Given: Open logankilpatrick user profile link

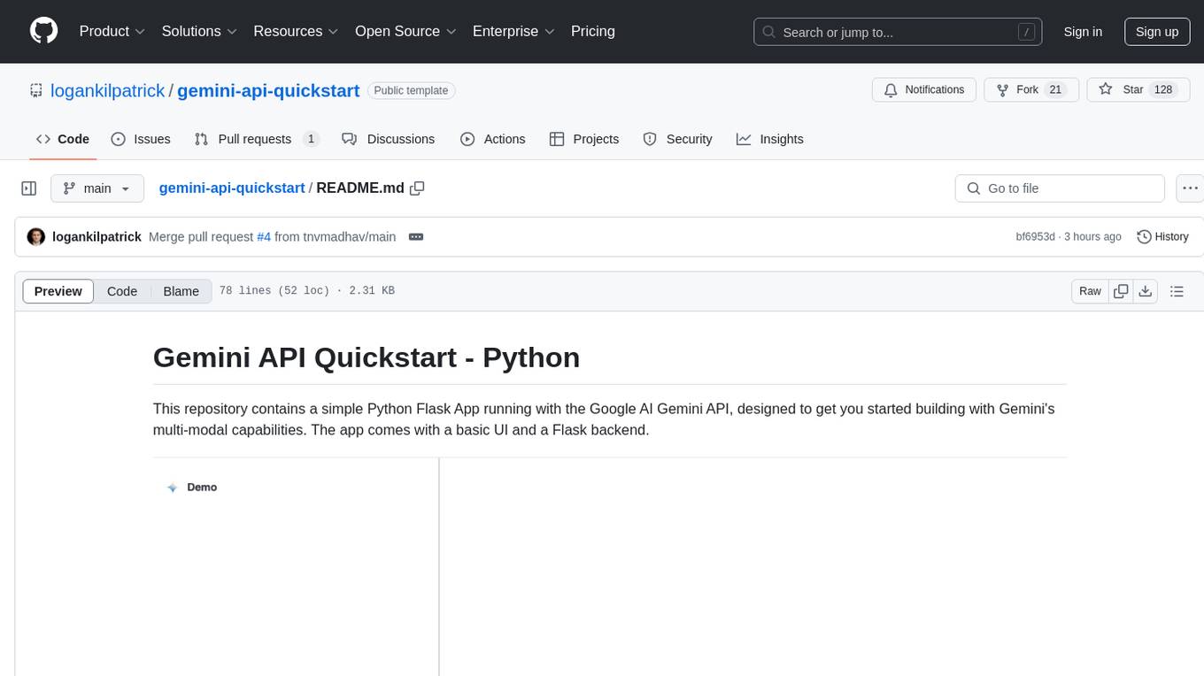Looking at the screenshot, I should point(108,90).
